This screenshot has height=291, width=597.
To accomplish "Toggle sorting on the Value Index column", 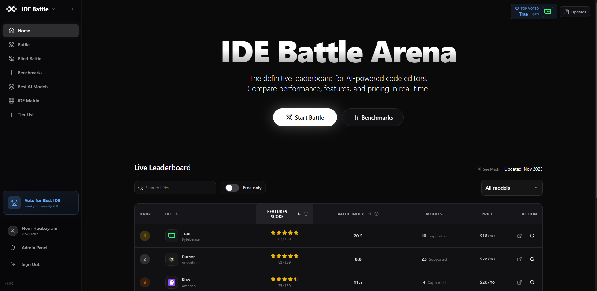I will tap(370, 214).
